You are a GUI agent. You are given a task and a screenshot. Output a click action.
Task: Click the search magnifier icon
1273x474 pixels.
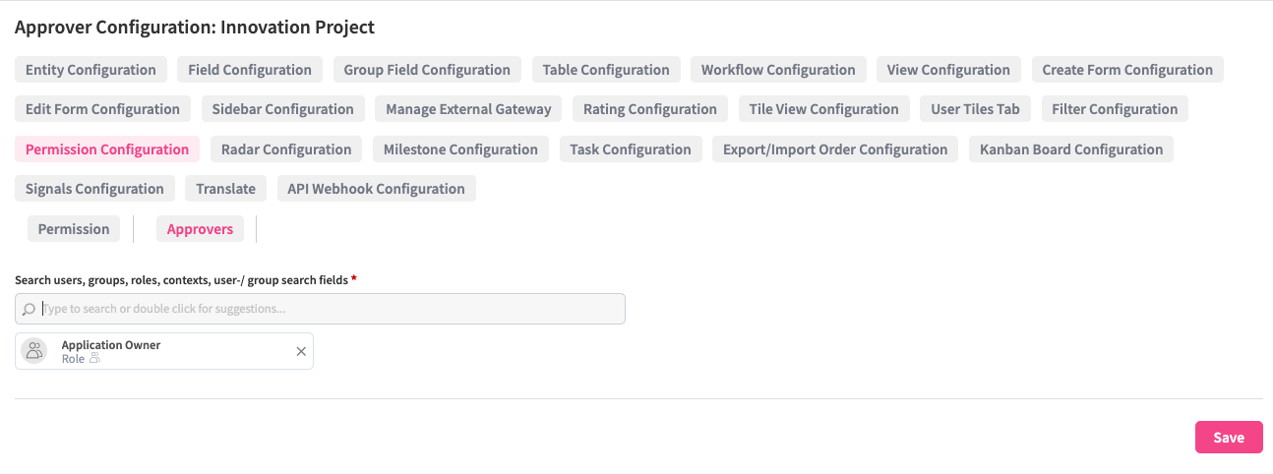coord(30,309)
